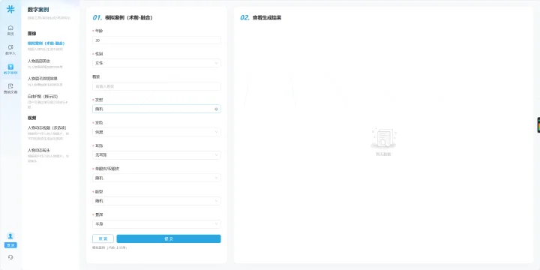Open the 耳饰 earrings dropdown
This screenshot has width=540, height=270.
[x=157, y=155]
